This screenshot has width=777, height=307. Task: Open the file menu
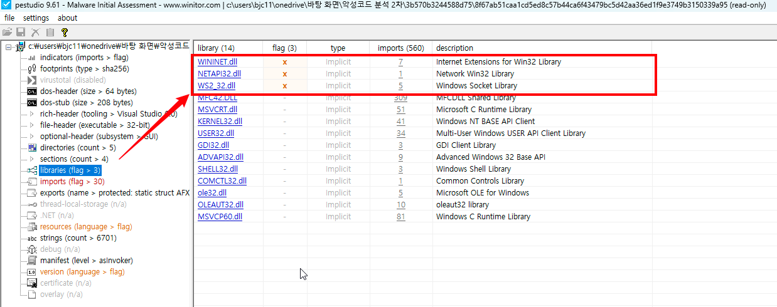[9, 18]
